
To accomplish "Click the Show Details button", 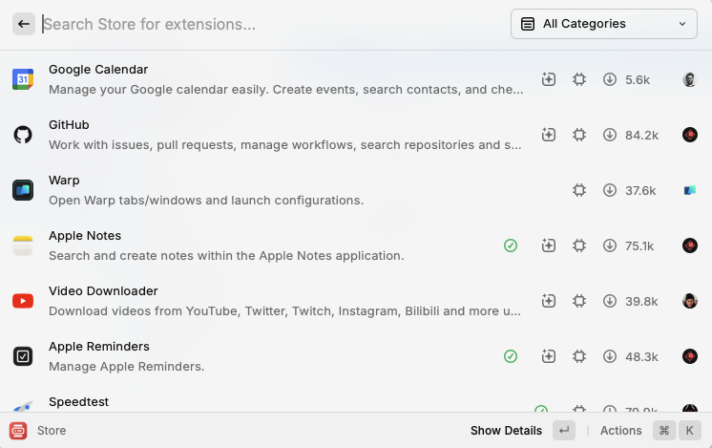I will point(506,430).
